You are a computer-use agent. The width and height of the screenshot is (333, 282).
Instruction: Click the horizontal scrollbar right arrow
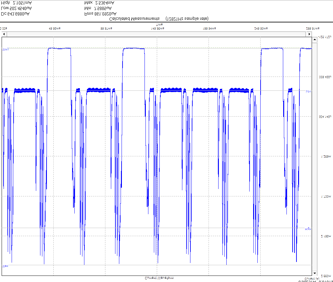pyautogui.click(x=309, y=34)
